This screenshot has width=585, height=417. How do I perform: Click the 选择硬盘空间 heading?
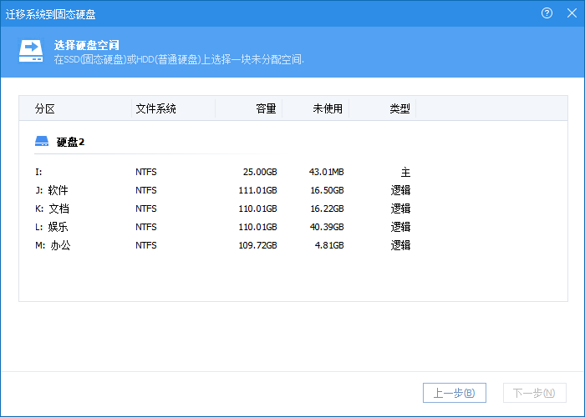click(87, 45)
